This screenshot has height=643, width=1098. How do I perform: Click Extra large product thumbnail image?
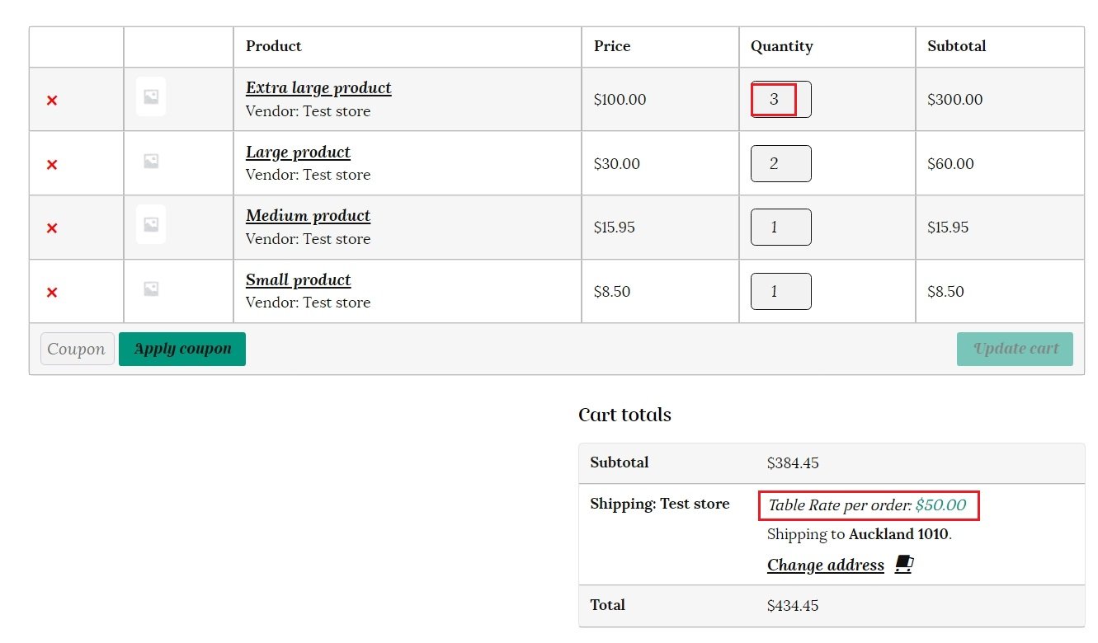[x=151, y=97]
